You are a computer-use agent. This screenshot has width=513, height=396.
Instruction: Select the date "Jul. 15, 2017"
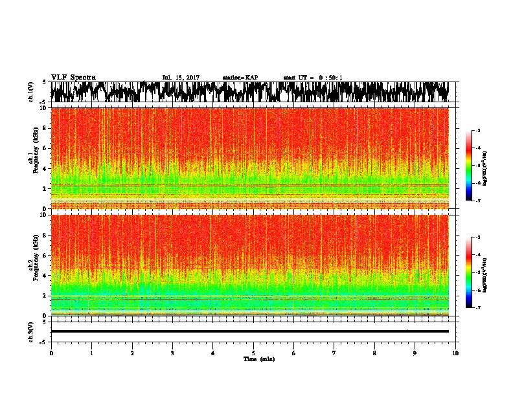(x=181, y=78)
